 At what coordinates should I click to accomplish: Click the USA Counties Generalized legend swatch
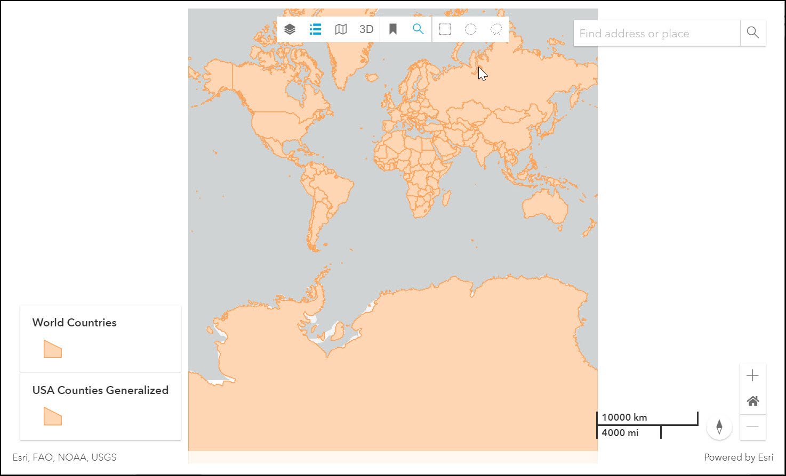click(53, 416)
